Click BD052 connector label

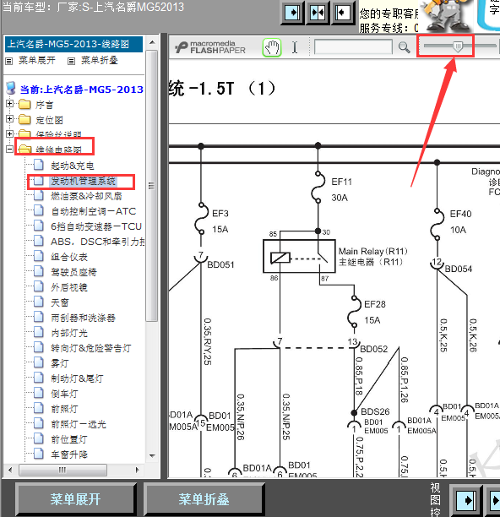pyautogui.click(x=373, y=349)
